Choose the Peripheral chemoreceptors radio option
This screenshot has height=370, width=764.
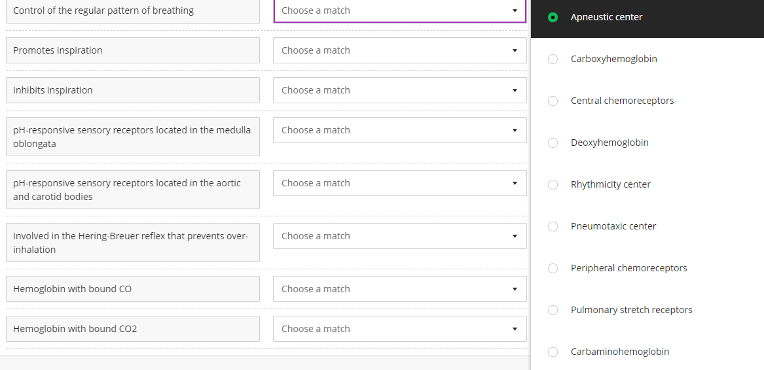[x=553, y=268]
